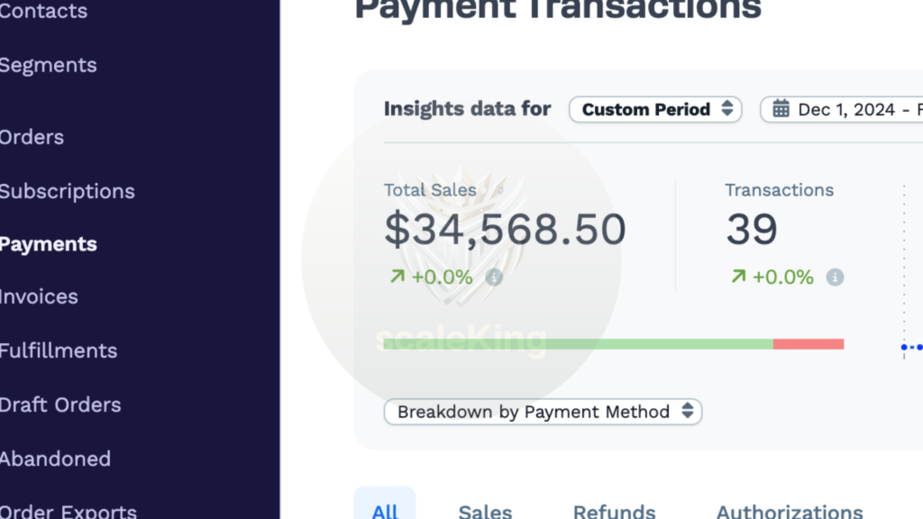Open the Dec 1, 2024 date range picker
Screen dimensions: 923x519
point(842,109)
